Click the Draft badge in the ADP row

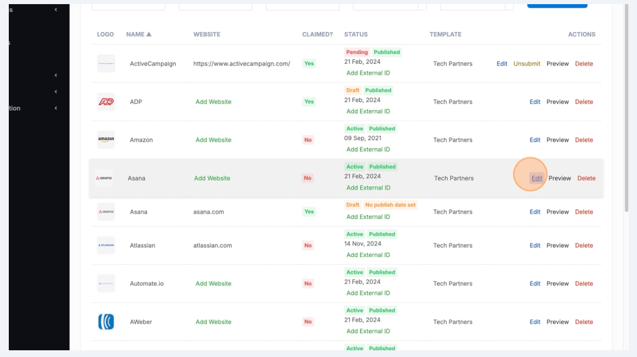click(353, 90)
